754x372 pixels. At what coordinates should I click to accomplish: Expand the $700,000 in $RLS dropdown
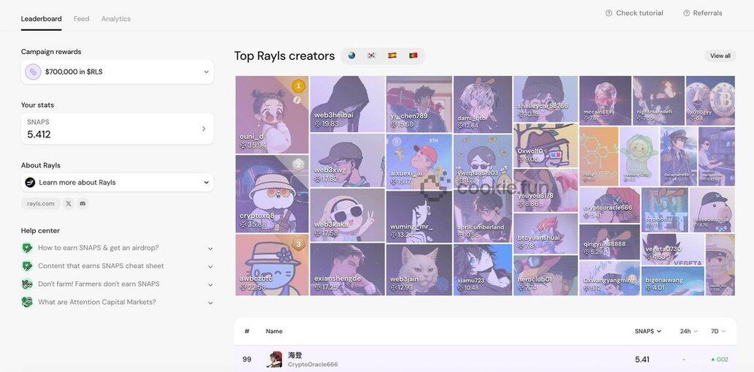click(206, 72)
